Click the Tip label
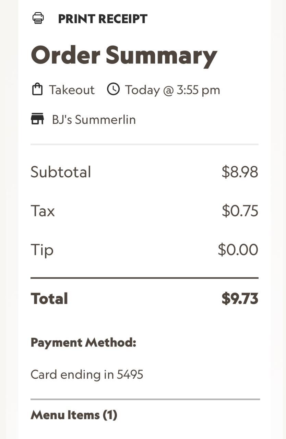The width and height of the screenshot is (286, 439). [x=42, y=250]
